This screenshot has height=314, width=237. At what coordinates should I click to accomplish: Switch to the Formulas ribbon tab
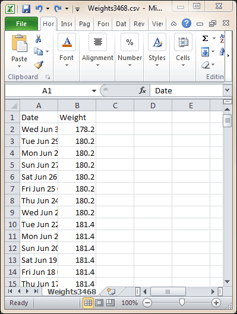(x=103, y=24)
